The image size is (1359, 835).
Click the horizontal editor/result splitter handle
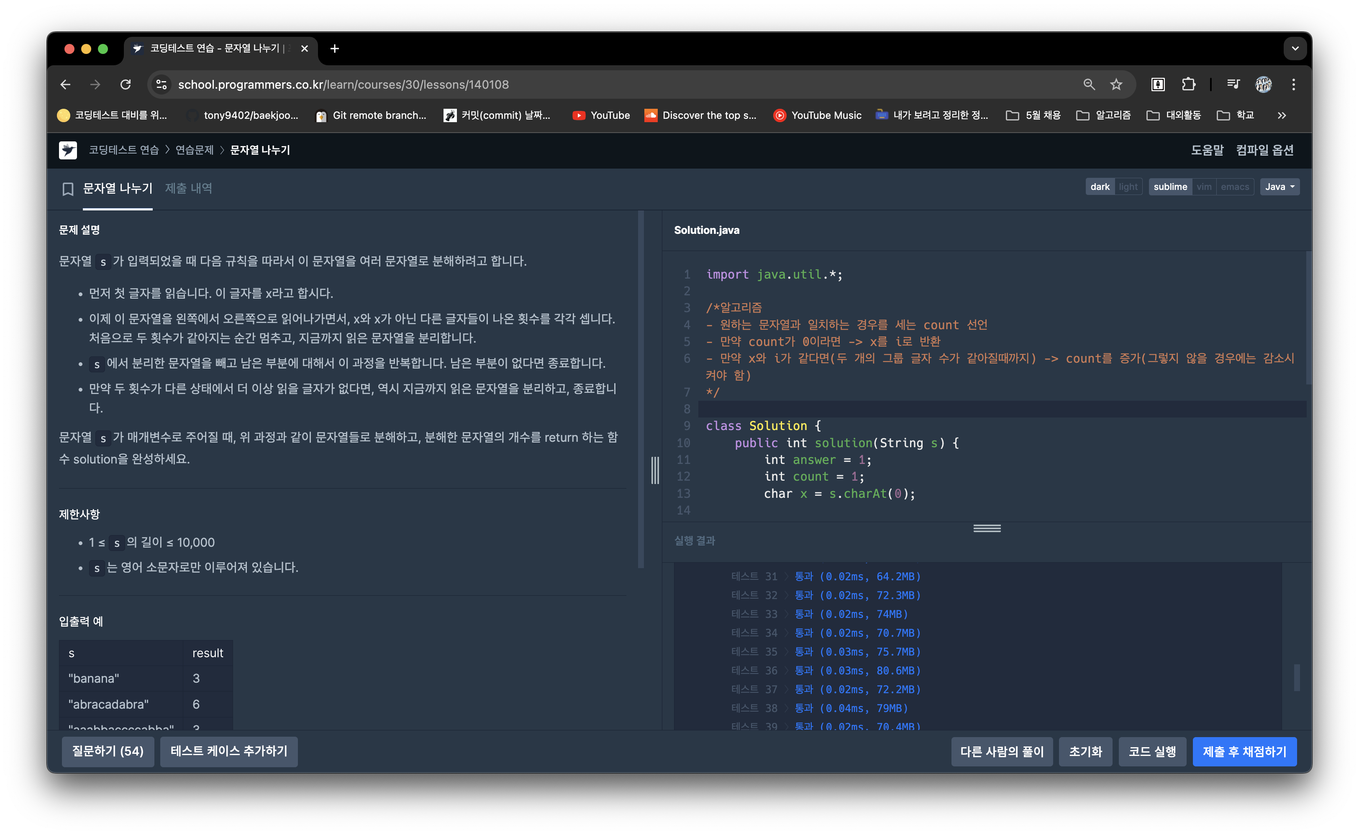tap(987, 528)
